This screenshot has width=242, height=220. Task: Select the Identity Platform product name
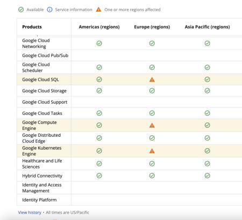(39, 200)
